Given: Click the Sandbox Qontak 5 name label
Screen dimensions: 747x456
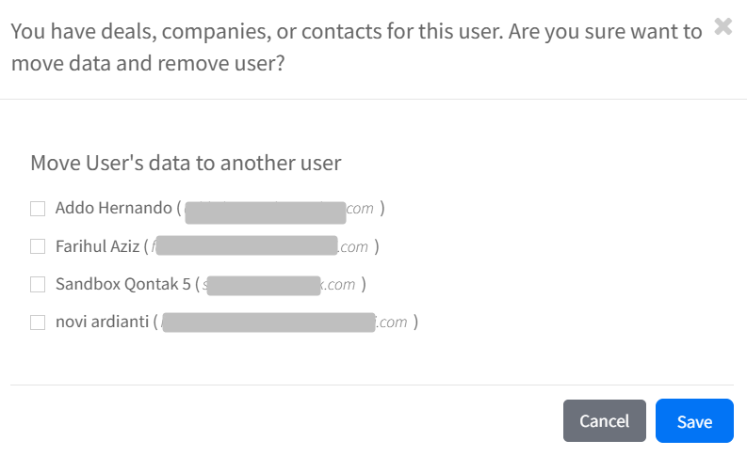Looking at the screenshot, I should [x=122, y=284].
